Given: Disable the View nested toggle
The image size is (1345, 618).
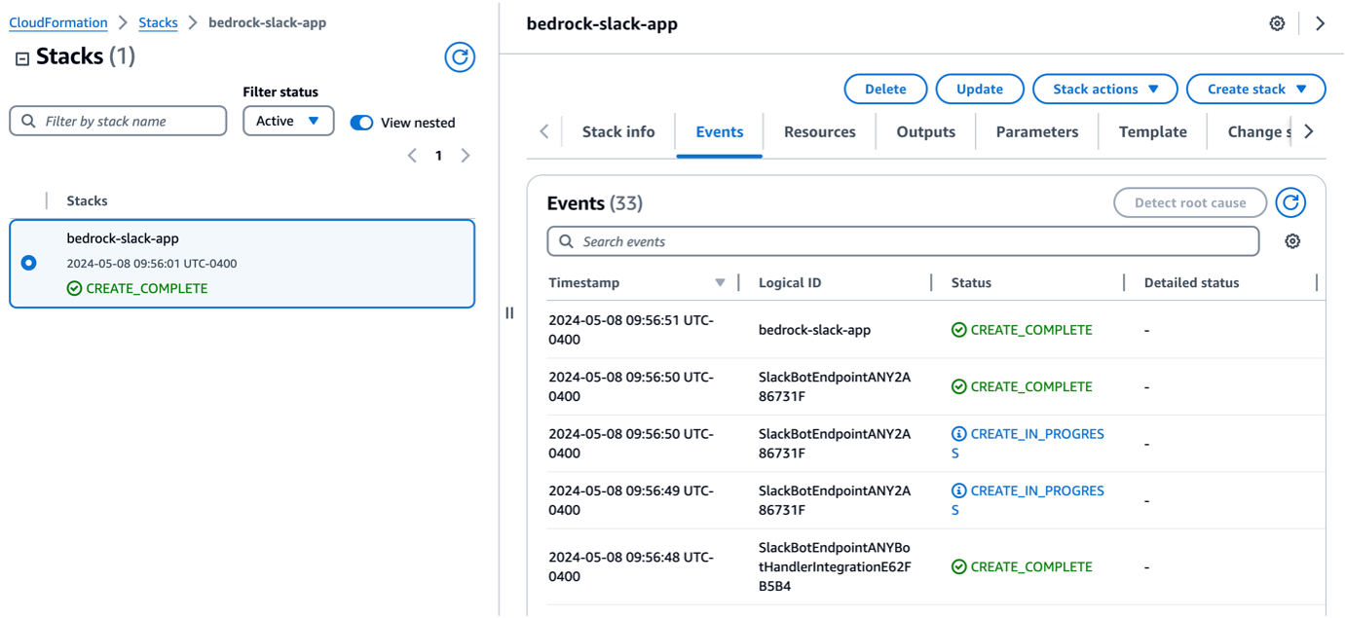Looking at the screenshot, I should point(361,123).
